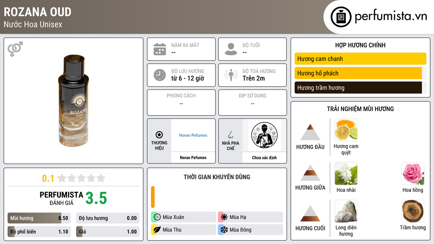The image size is (434, 244).
Task: Click the 'Chưa xác định' perfumer label
Action: (264, 158)
